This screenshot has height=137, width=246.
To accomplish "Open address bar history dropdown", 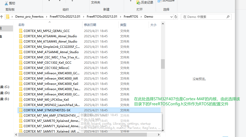I will click(x=172, y=17).
